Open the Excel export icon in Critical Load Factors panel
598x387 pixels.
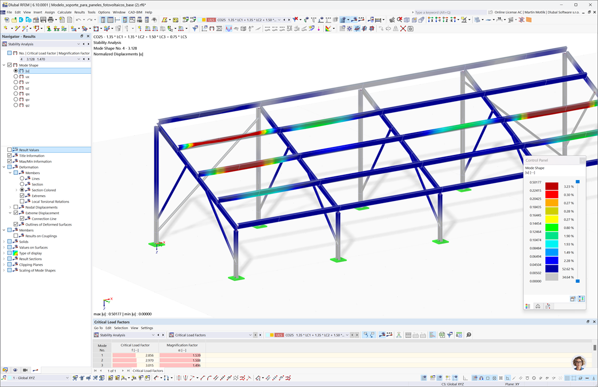click(x=442, y=335)
